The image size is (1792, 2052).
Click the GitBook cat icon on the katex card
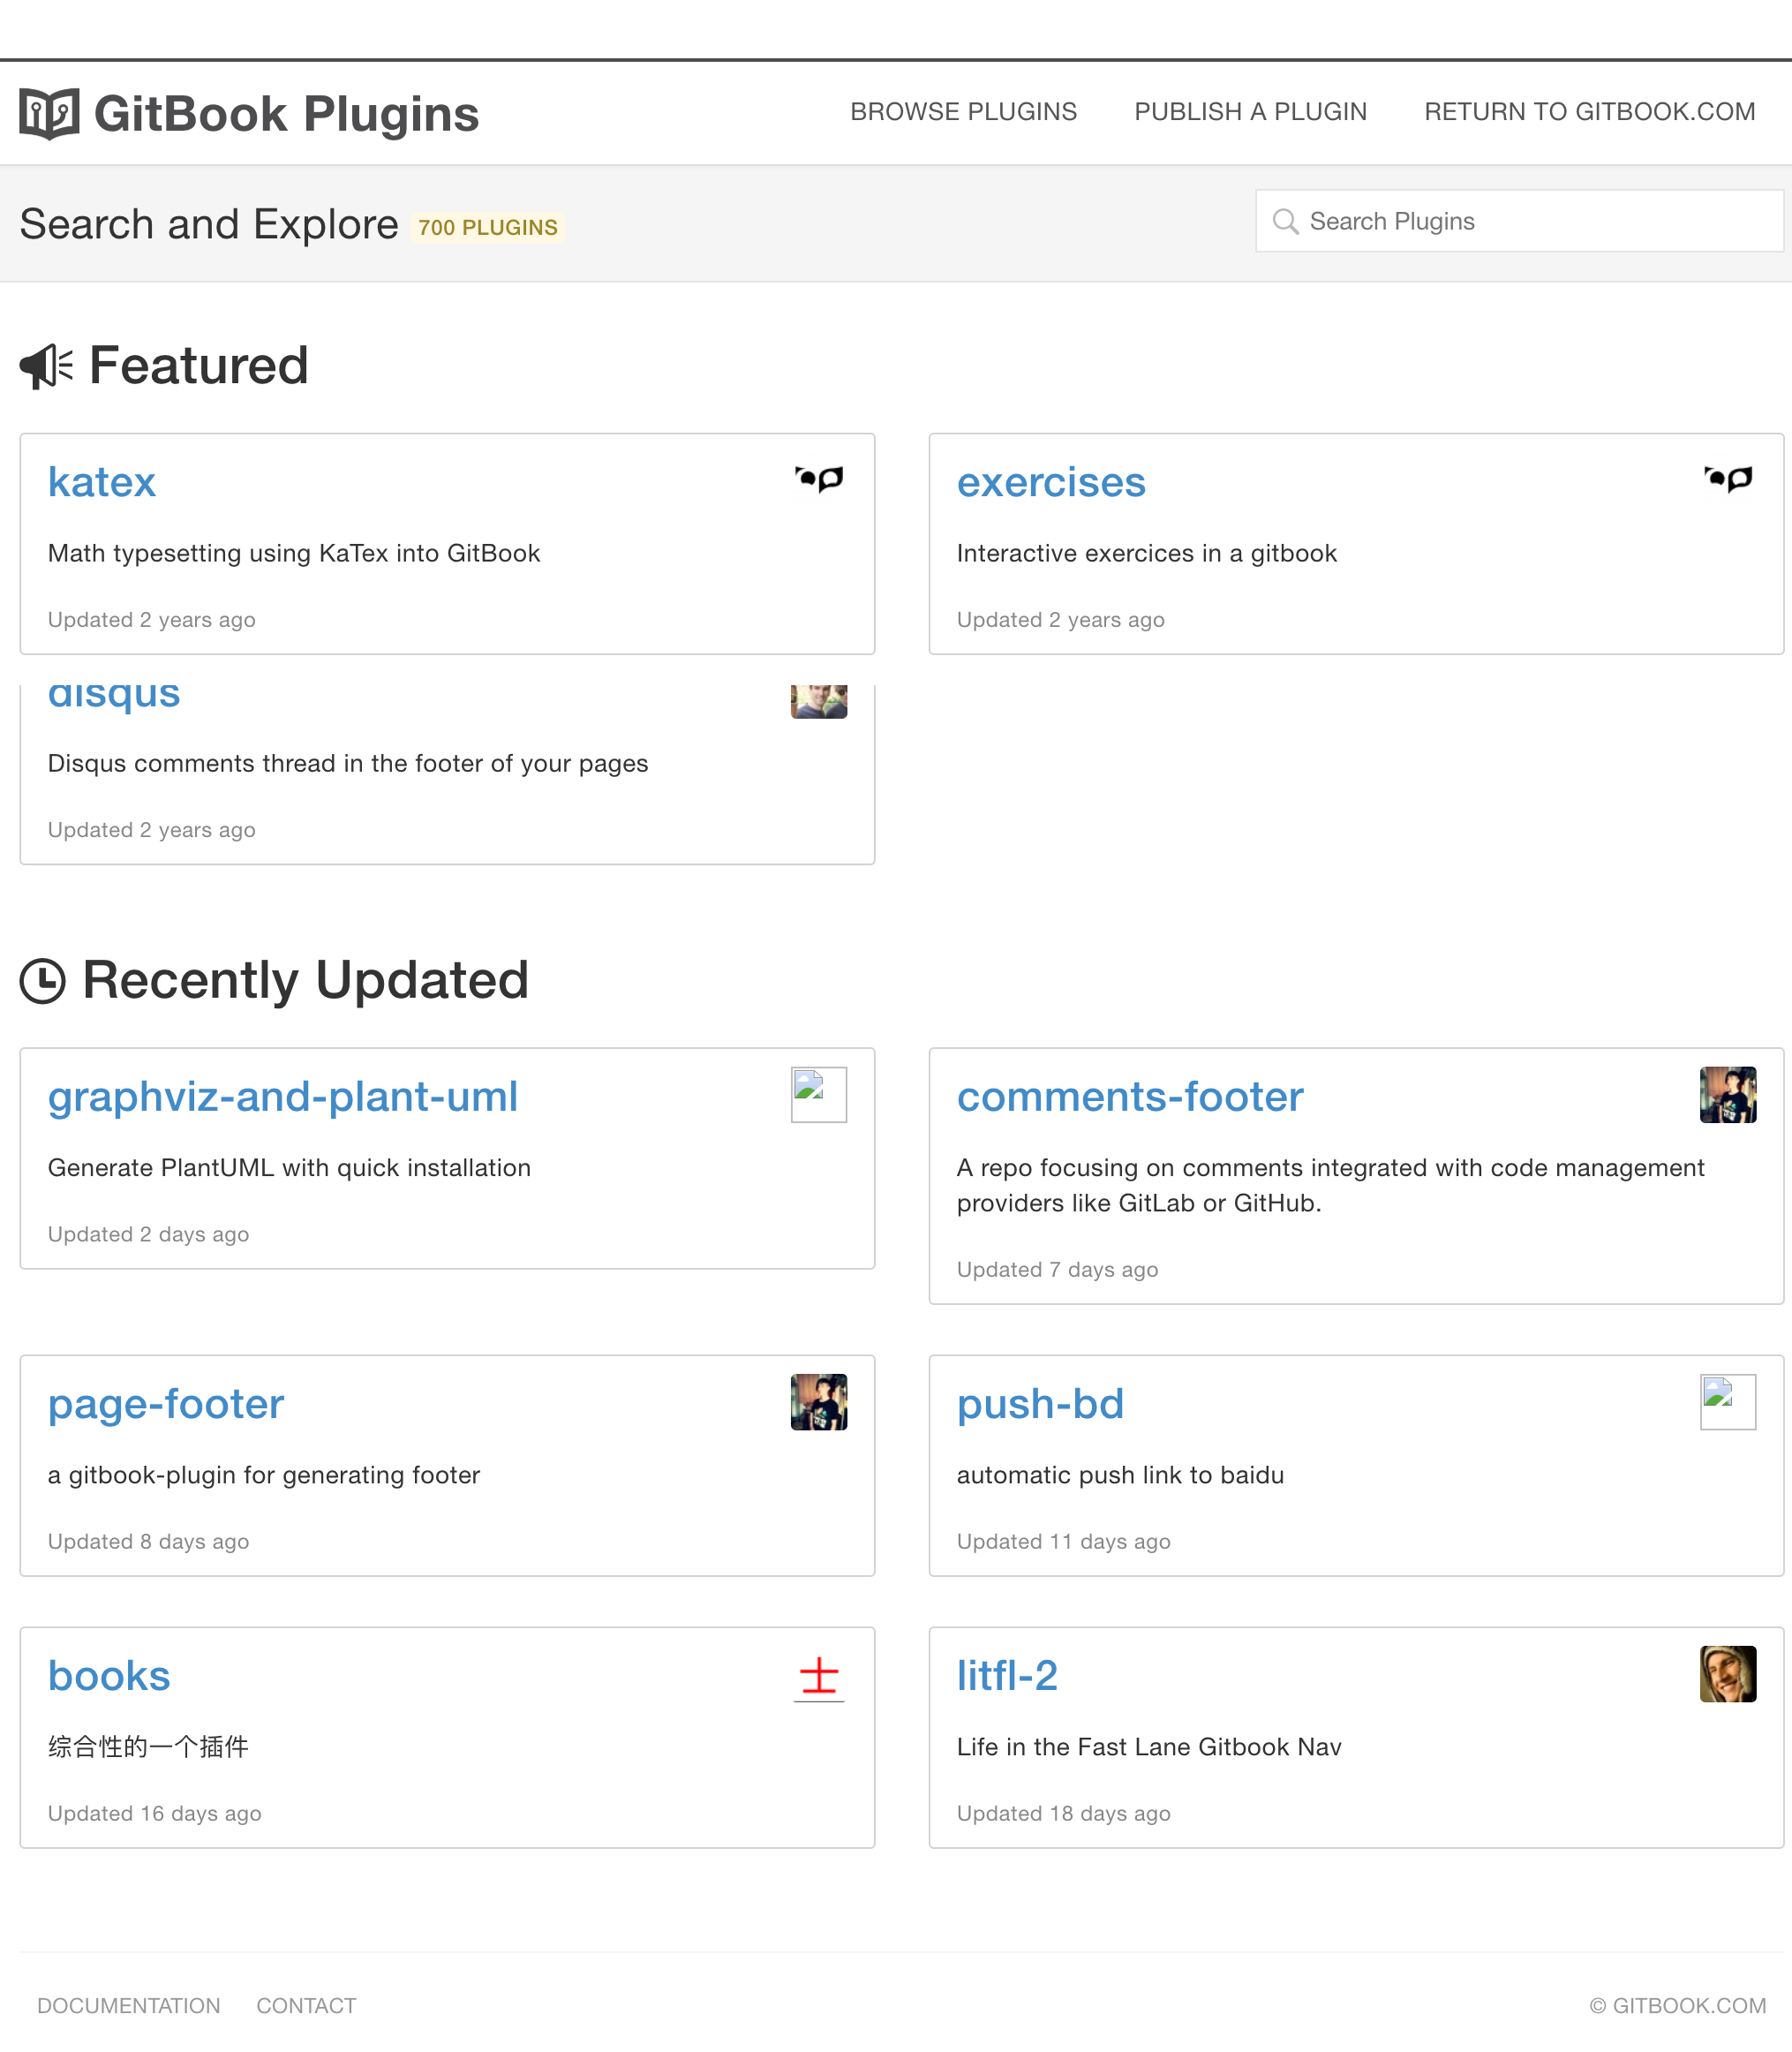click(818, 479)
